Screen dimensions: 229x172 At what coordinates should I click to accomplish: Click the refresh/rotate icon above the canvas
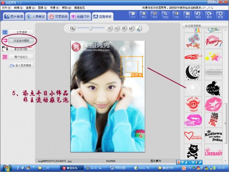pyautogui.click(x=124, y=28)
